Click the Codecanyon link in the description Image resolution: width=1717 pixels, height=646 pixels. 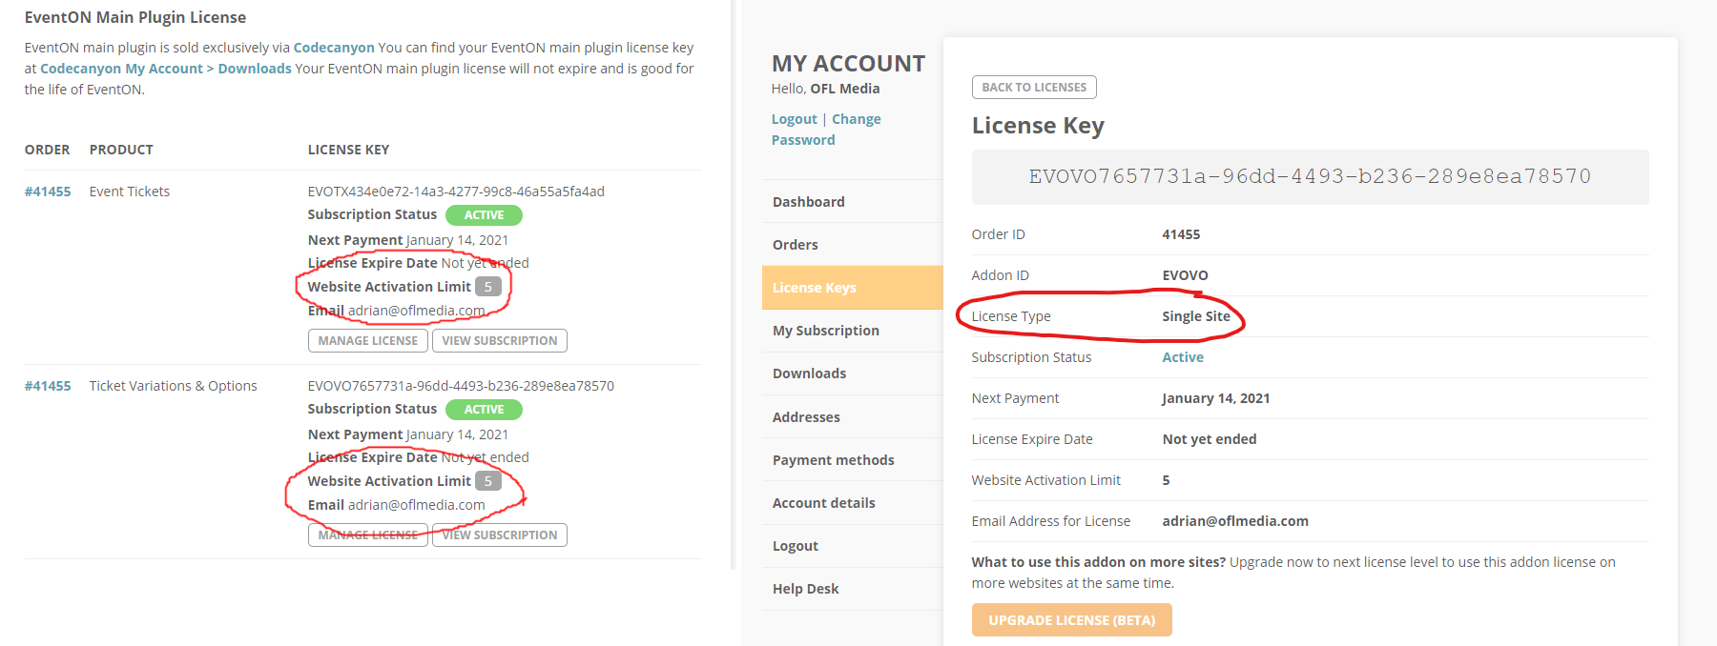[x=334, y=48]
